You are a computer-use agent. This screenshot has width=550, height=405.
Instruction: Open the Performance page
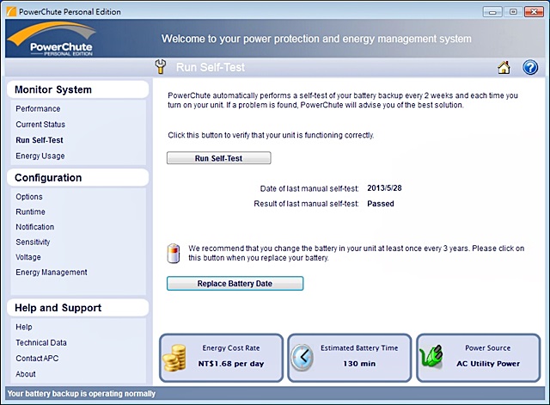tap(38, 109)
